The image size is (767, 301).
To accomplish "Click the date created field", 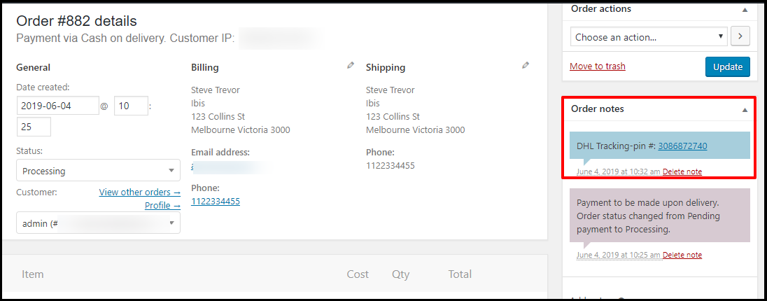I will (57, 106).
